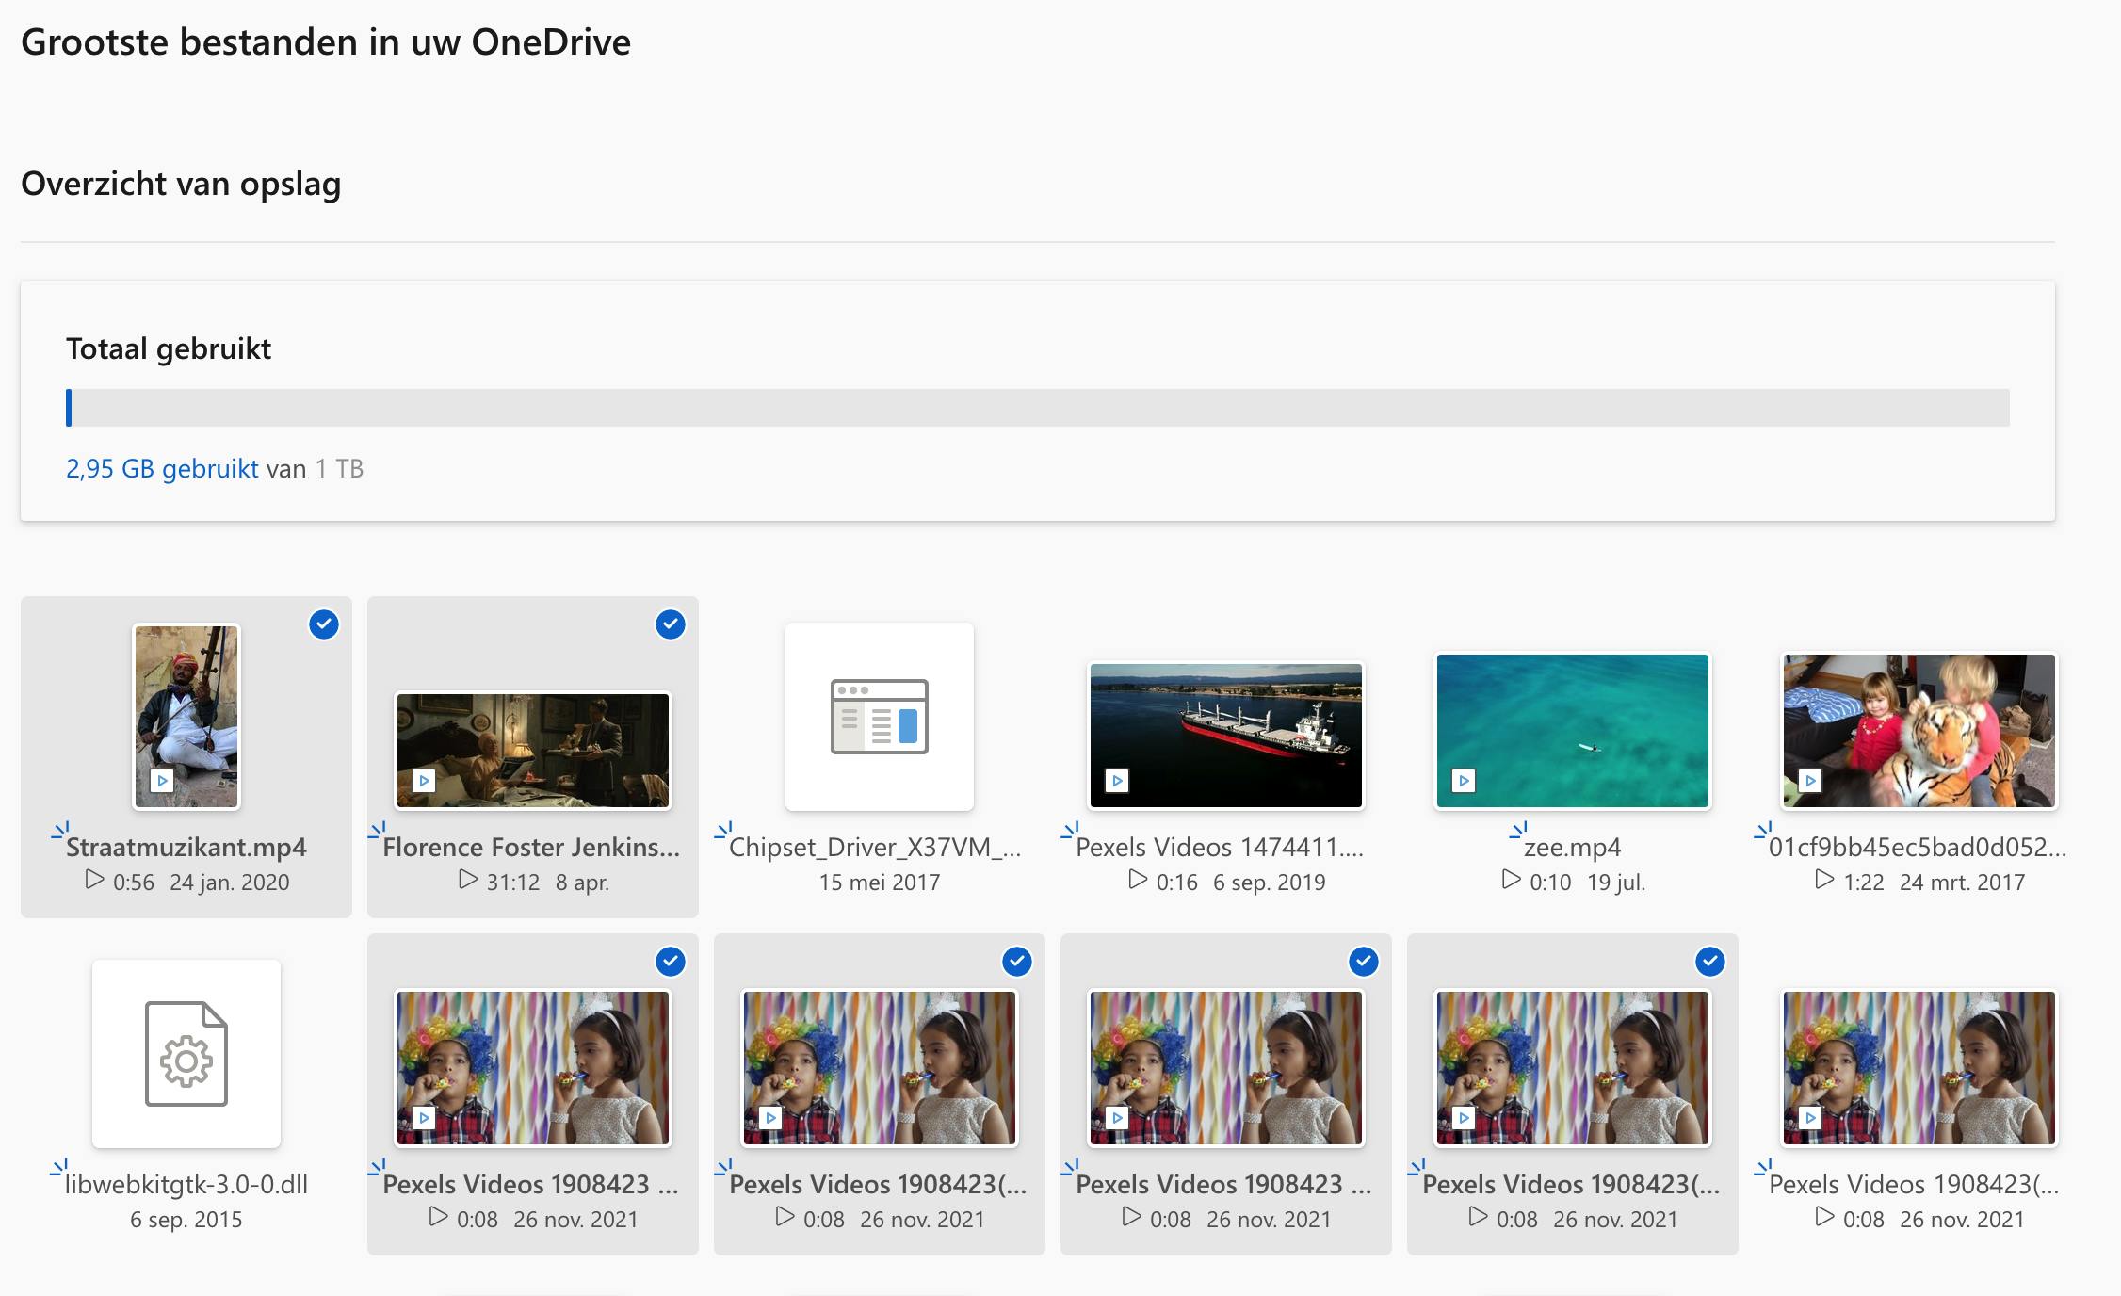Click video badge on zee.mp4 thumbnail
The image size is (2121, 1296).
tap(1464, 781)
